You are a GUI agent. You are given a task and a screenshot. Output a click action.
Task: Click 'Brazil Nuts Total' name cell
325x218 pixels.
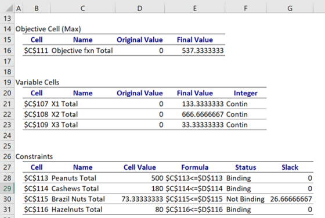click(78, 199)
